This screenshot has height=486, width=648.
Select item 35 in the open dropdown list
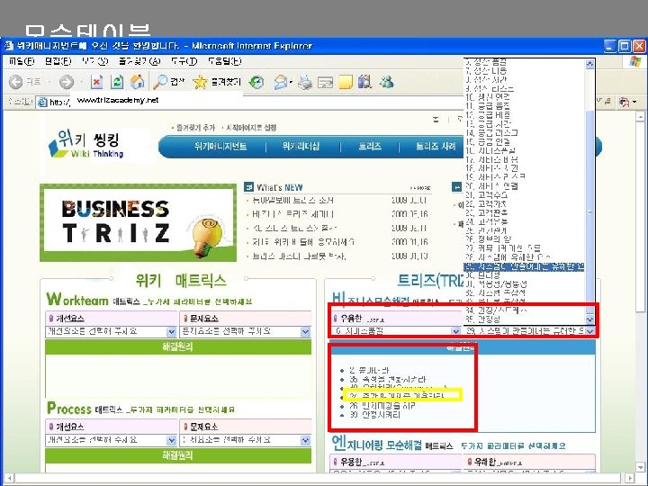(x=525, y=319)
